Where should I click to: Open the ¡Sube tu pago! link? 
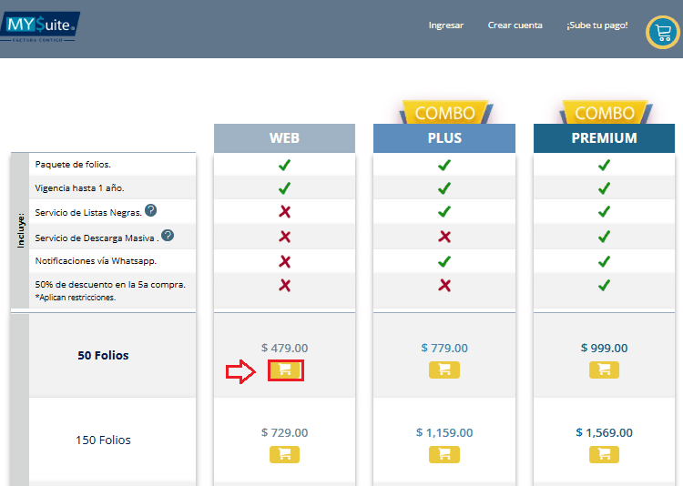597,25
